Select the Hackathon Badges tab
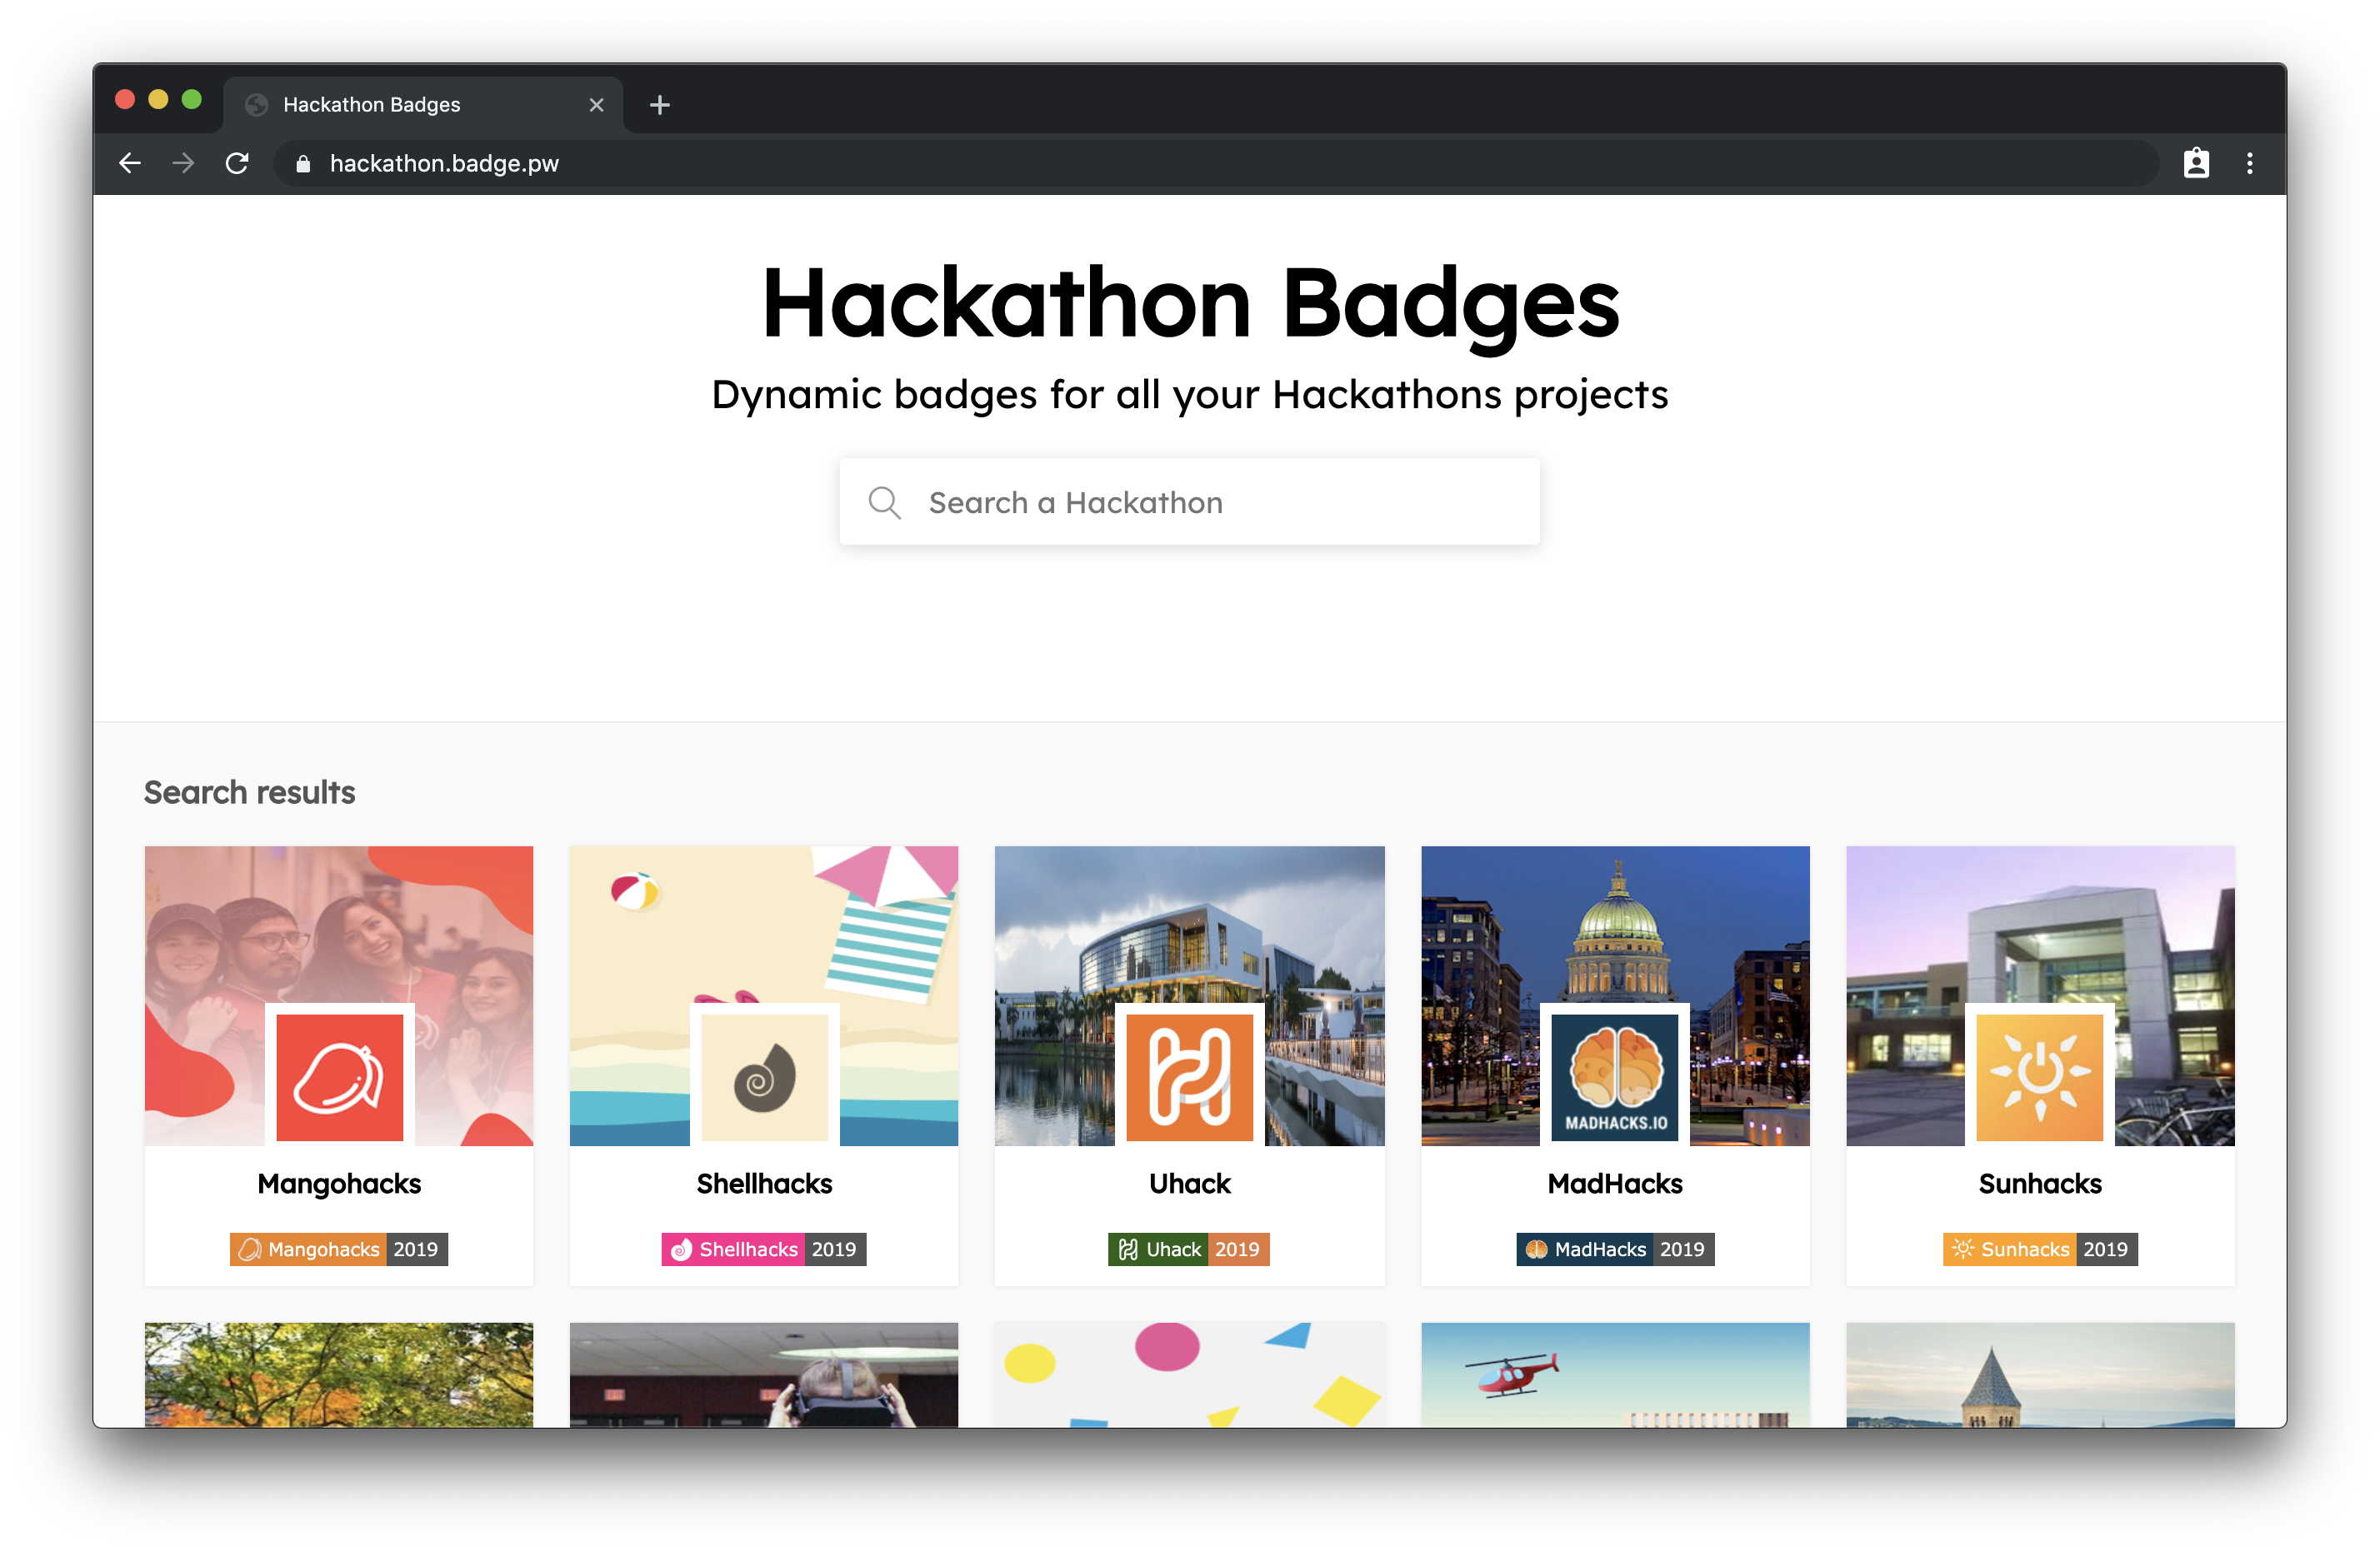Screen dimensions: 2380x1551 (400, 105)
